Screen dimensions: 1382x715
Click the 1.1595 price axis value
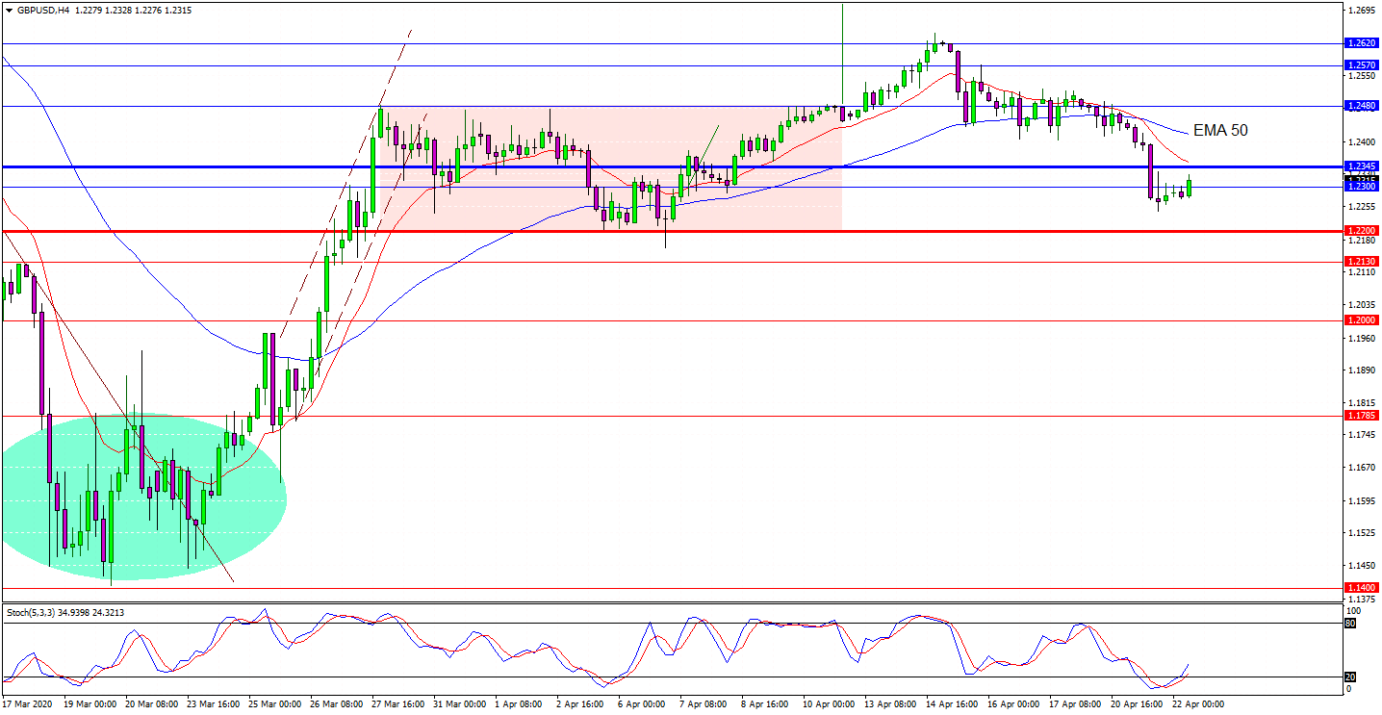1362,501
